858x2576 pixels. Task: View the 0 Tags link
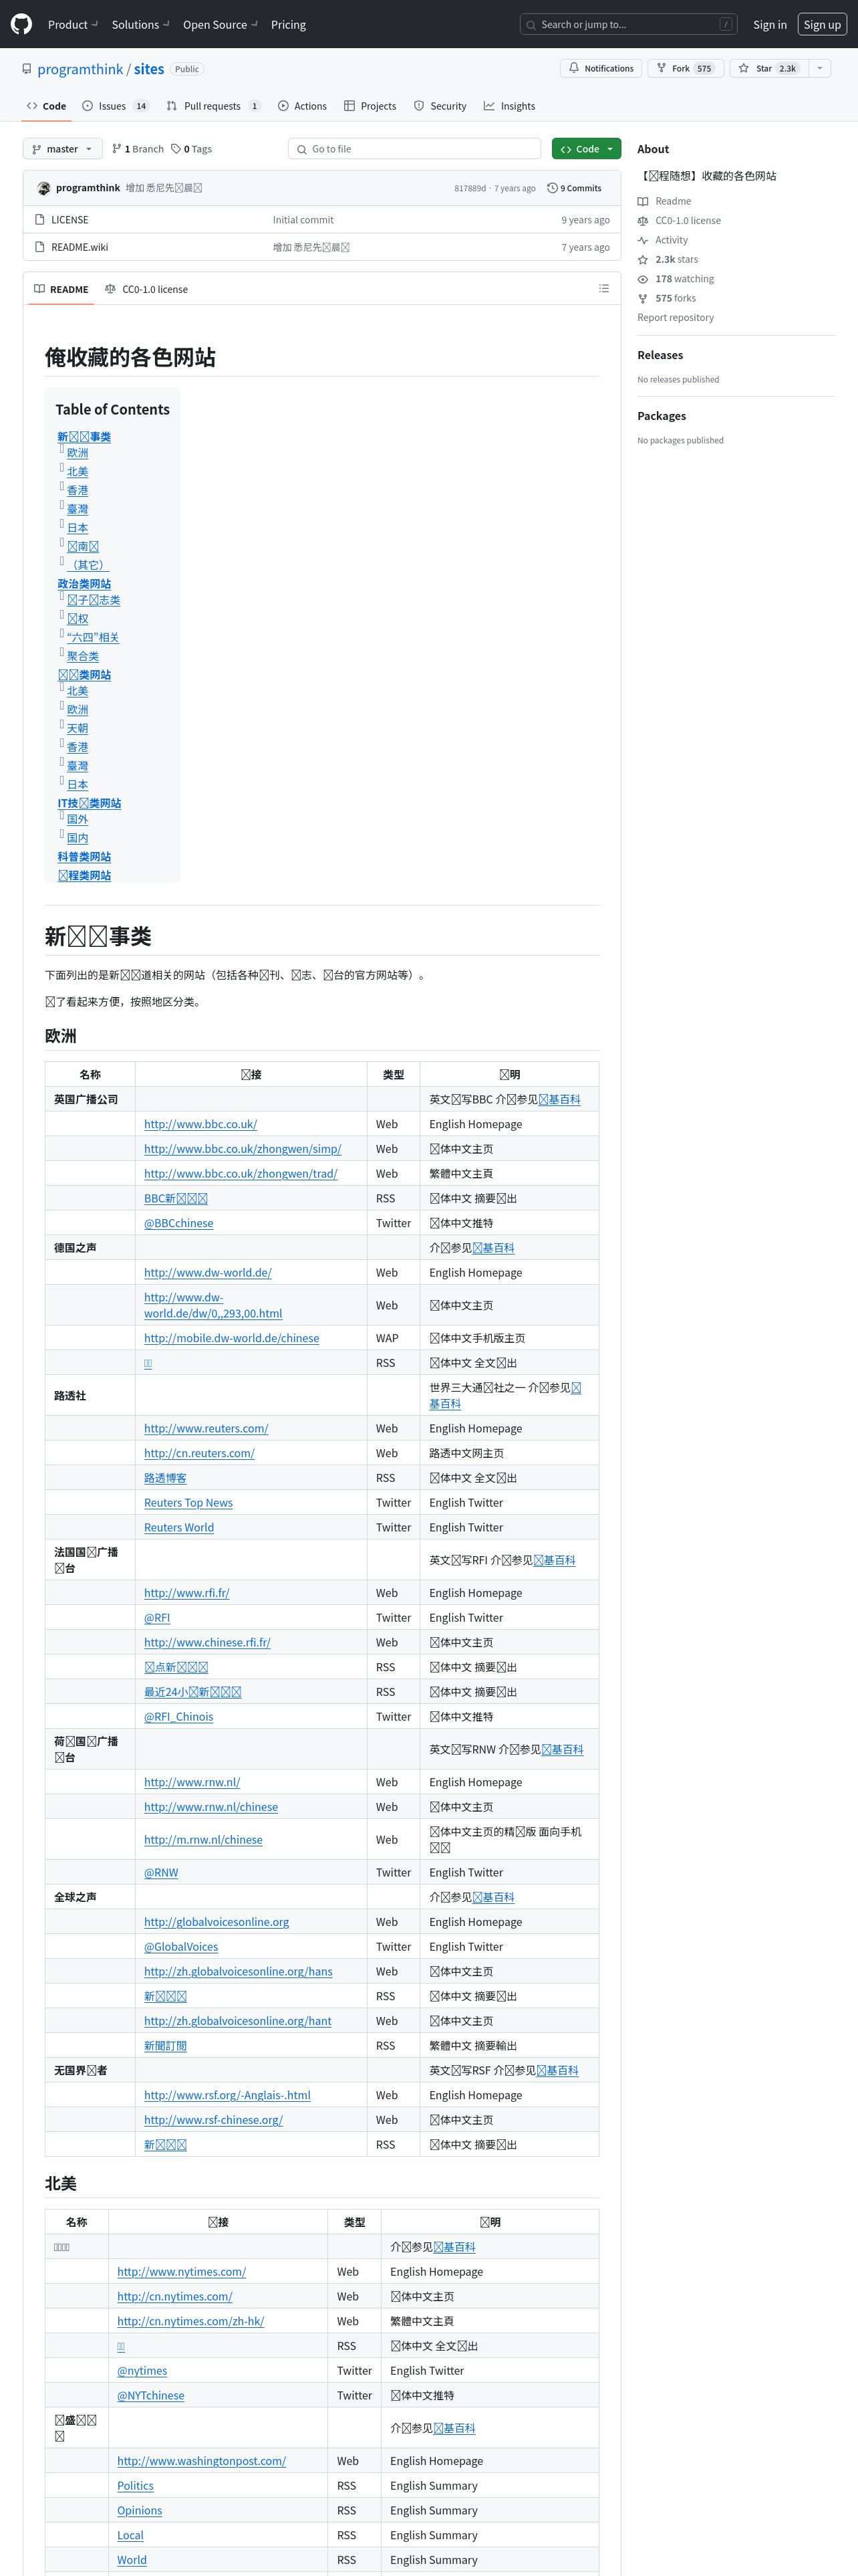[x=192, y=149]
